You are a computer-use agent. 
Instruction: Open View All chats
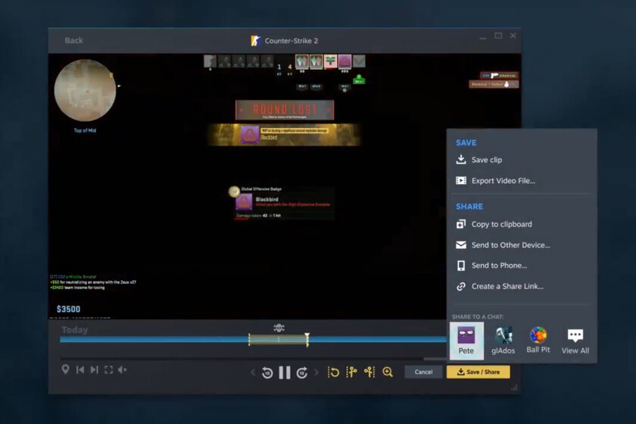[x=575, y=341]
